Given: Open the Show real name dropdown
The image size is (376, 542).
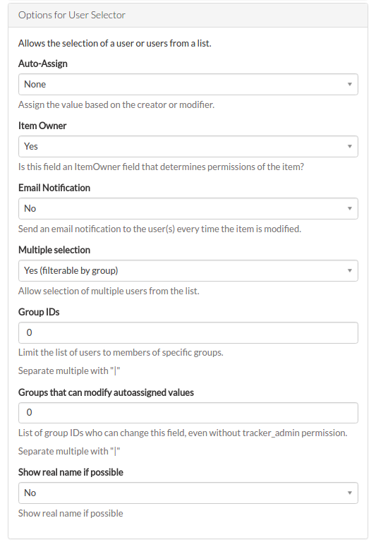Looking at the screenshot, I should (x=188, y=493).
